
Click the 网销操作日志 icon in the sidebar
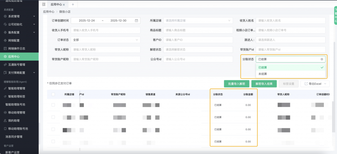point(5,48)
